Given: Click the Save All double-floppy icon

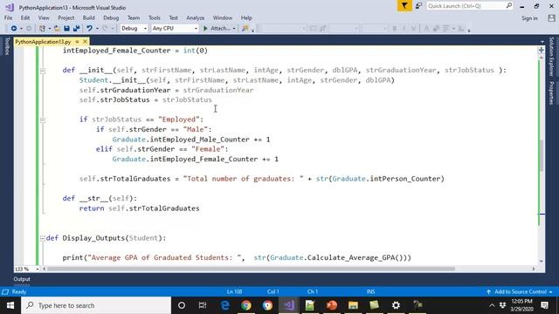Looking at the screenshot, I should 76,28.
